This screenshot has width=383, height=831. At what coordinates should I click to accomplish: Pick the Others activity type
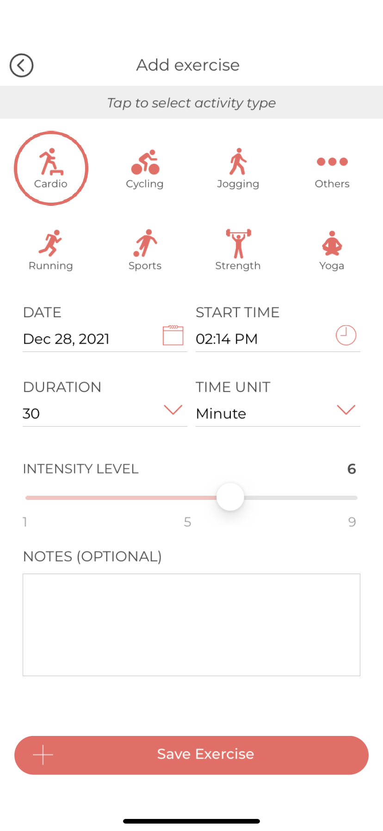tap(332, 169)
